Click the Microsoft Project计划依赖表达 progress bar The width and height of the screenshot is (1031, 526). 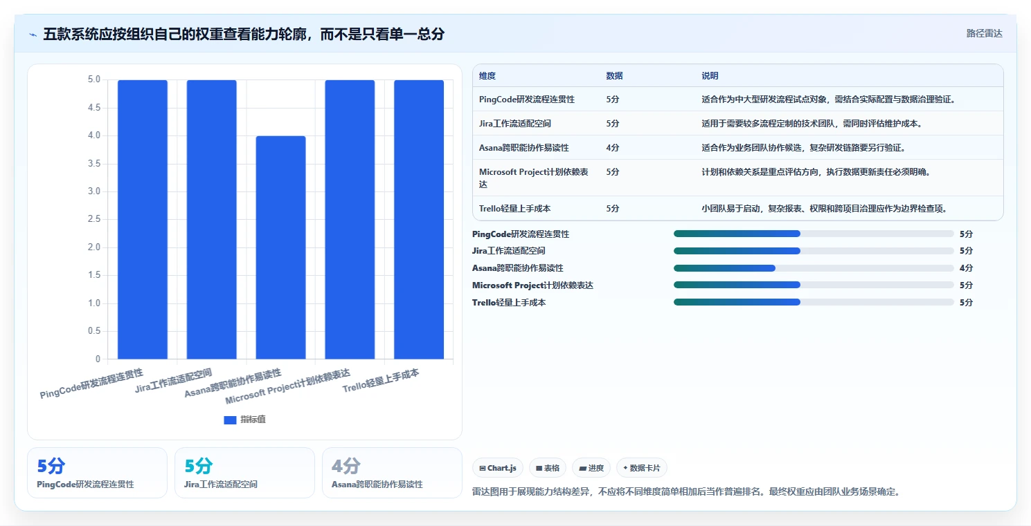coord(814,285)
